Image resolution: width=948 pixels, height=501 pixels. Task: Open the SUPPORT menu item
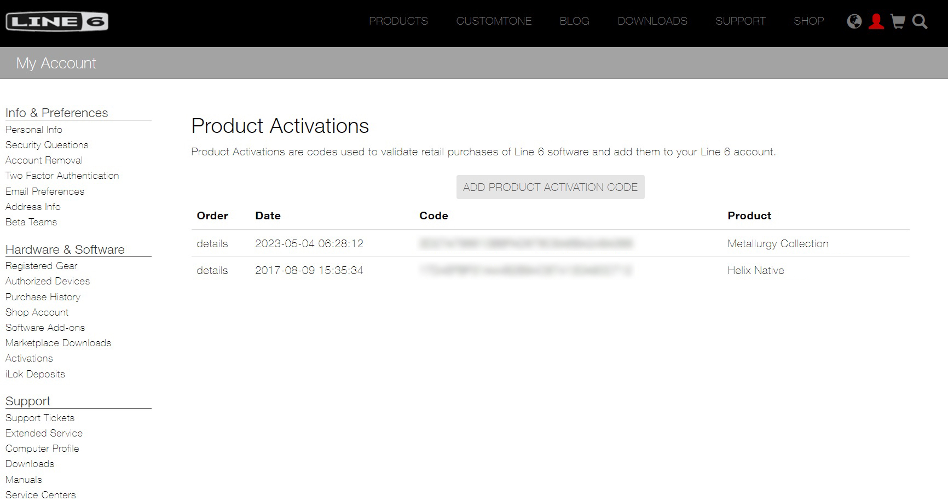pos(740,21)
